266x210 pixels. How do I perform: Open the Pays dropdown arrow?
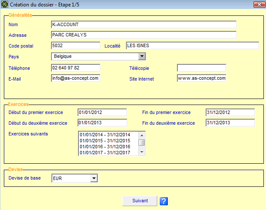142,56
